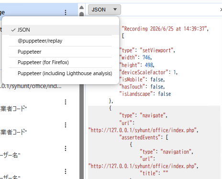The image size is (222, 179).
Task: Open three-dot menu for first 業者コード step
Action: (x=66, y=102)
